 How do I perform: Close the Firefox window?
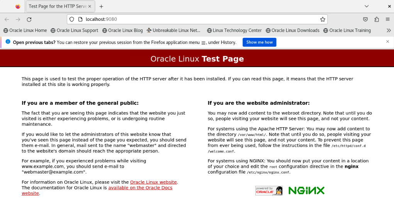coord(389,6)
